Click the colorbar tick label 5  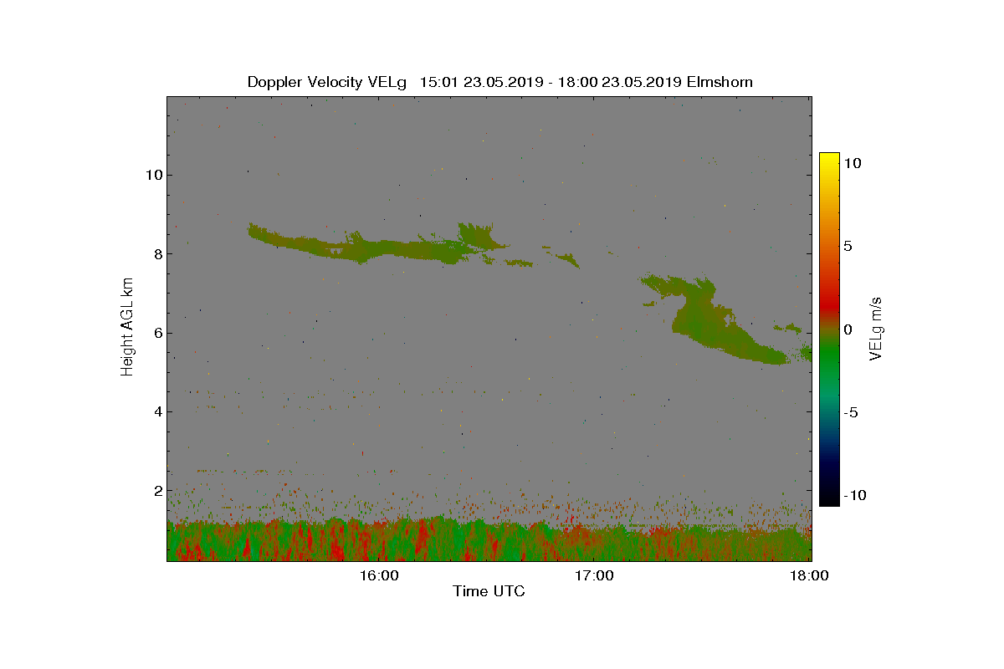point(848,247)
